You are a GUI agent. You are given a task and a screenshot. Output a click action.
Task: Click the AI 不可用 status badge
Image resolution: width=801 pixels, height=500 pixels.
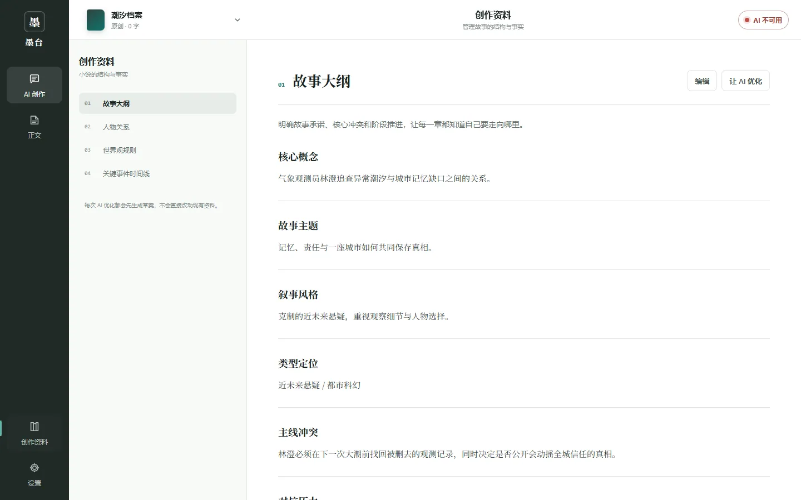tap(763, 20)
